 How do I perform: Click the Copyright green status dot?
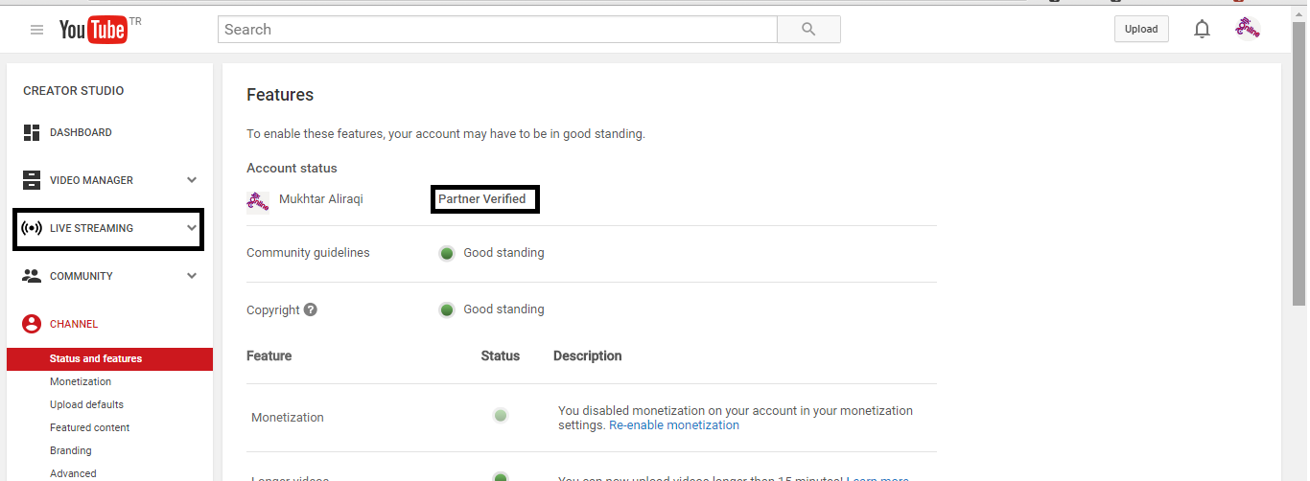tap(446, 309)
